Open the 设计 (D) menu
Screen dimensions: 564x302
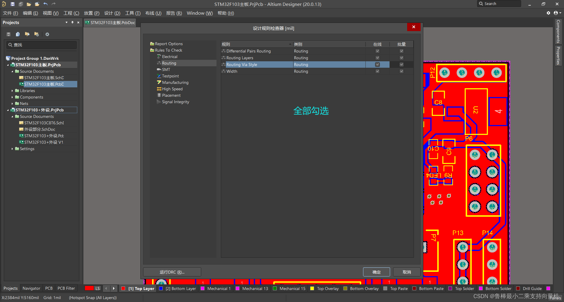pos(112,13)
